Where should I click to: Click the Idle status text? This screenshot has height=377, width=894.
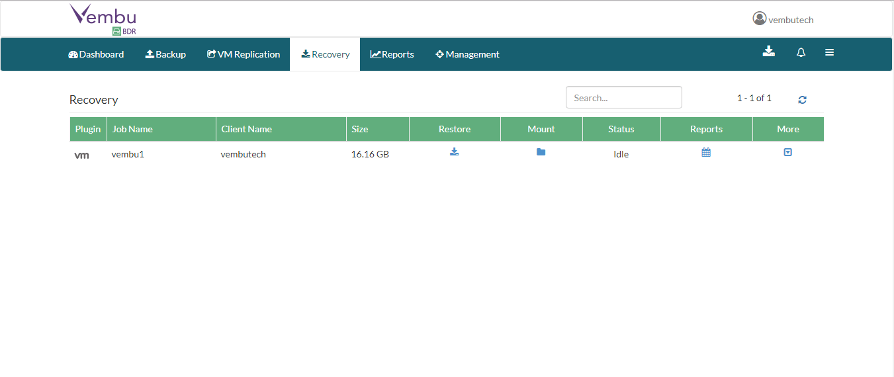point(621,154)
